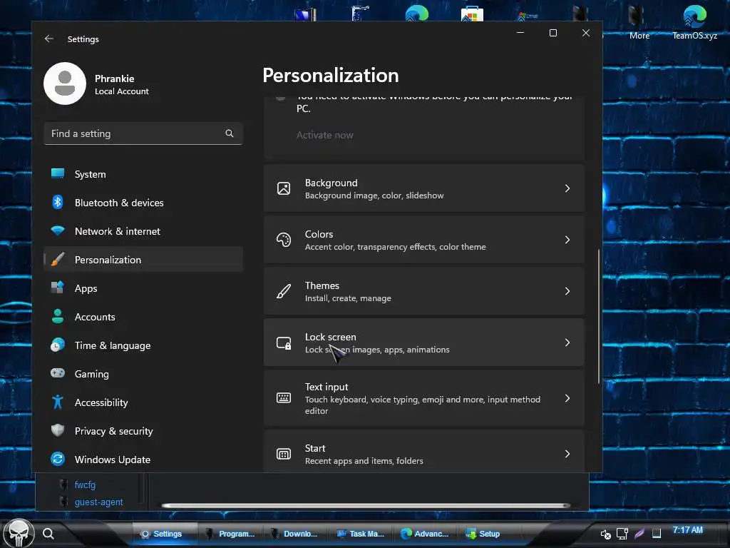
Task: Click the network tray icon
Action: (x=622, y=534)
